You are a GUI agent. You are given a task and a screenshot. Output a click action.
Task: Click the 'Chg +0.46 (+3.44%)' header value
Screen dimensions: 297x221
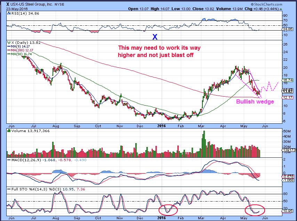[262, 9]
